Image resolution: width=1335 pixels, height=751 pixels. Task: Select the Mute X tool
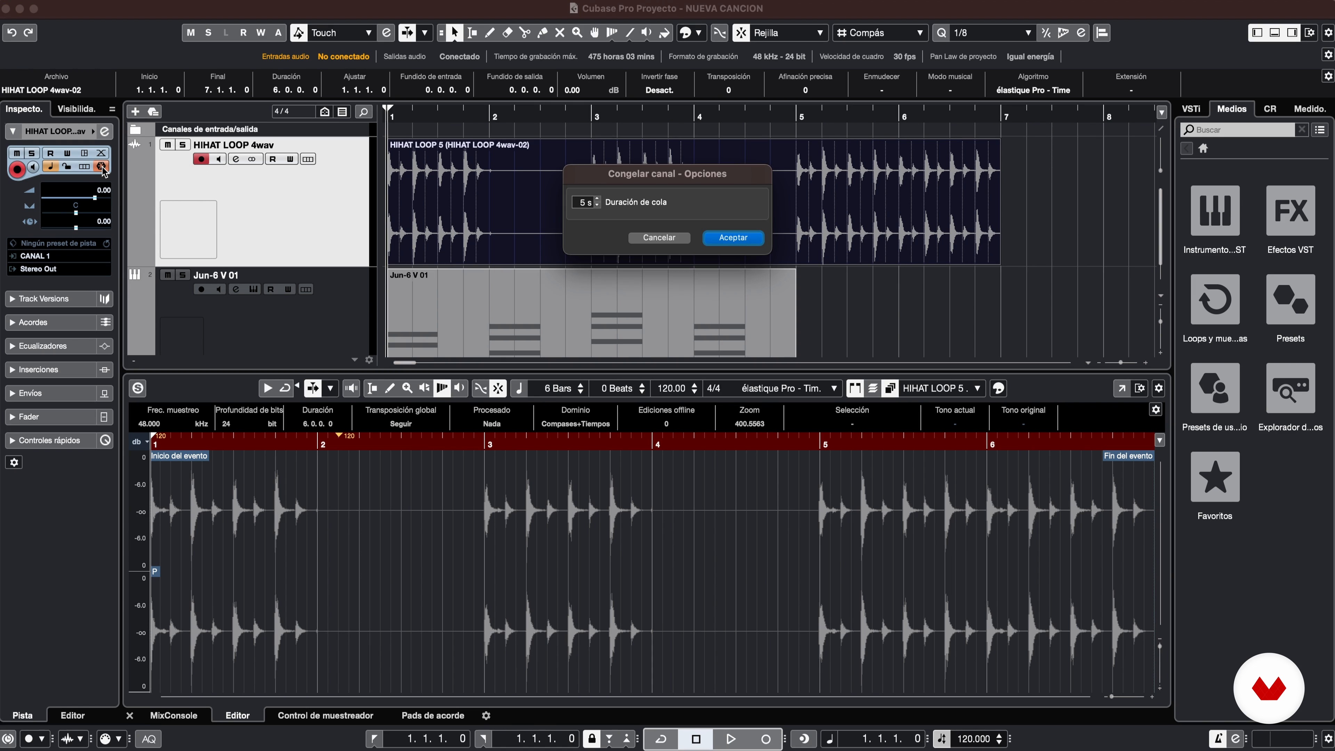coord(560,33)
